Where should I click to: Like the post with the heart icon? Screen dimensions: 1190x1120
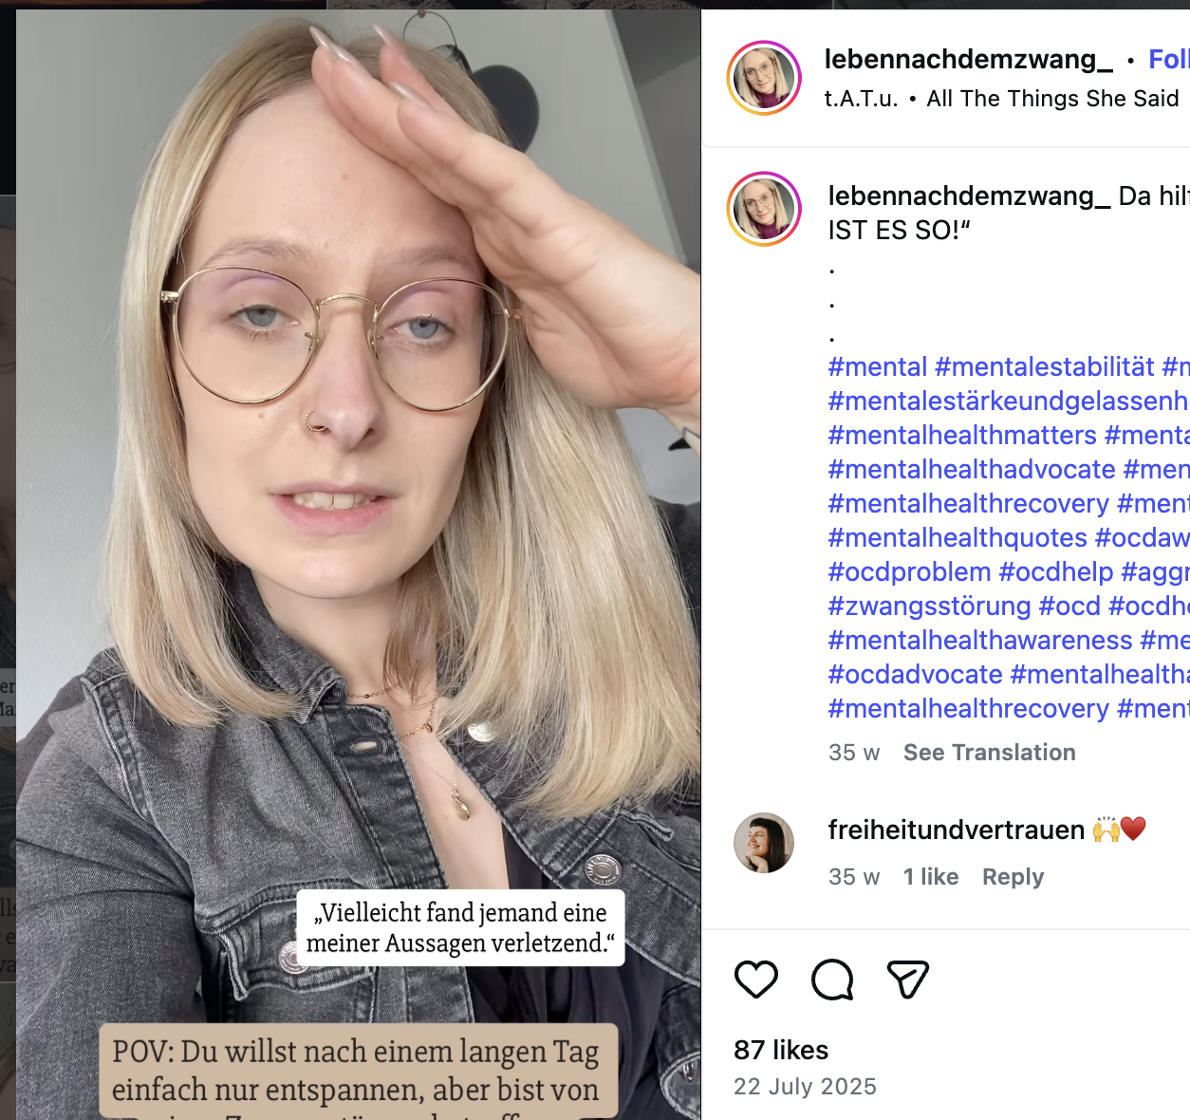coord(756,980)
